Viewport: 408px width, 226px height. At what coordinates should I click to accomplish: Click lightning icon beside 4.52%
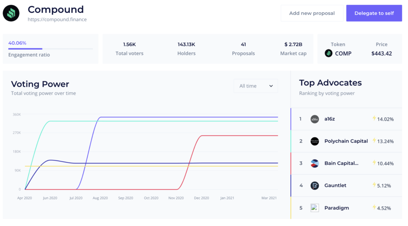pyautogui.click(x=374, y=207)
